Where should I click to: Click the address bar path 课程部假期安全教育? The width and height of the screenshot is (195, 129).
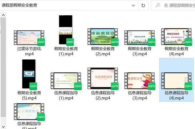tap(19, 5)
